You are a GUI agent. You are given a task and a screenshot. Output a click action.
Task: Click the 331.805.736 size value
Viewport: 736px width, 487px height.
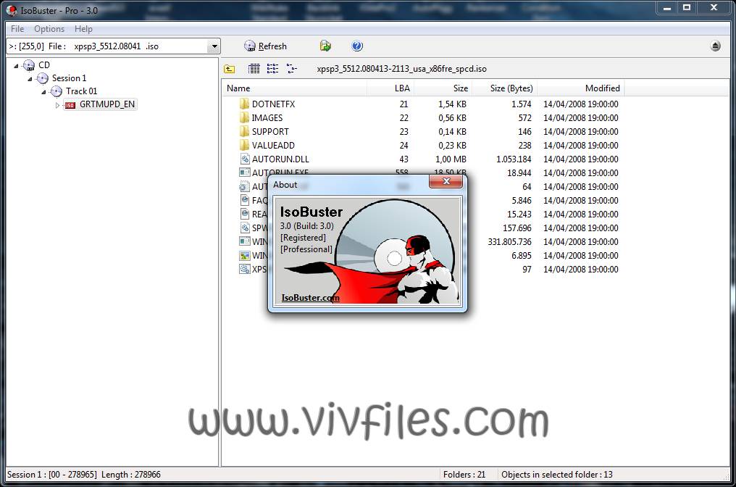(x=509, y=241)
